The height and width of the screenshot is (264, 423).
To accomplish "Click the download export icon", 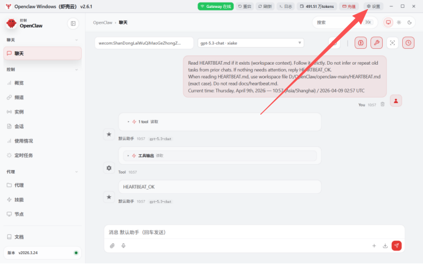I will click(385, 246).
